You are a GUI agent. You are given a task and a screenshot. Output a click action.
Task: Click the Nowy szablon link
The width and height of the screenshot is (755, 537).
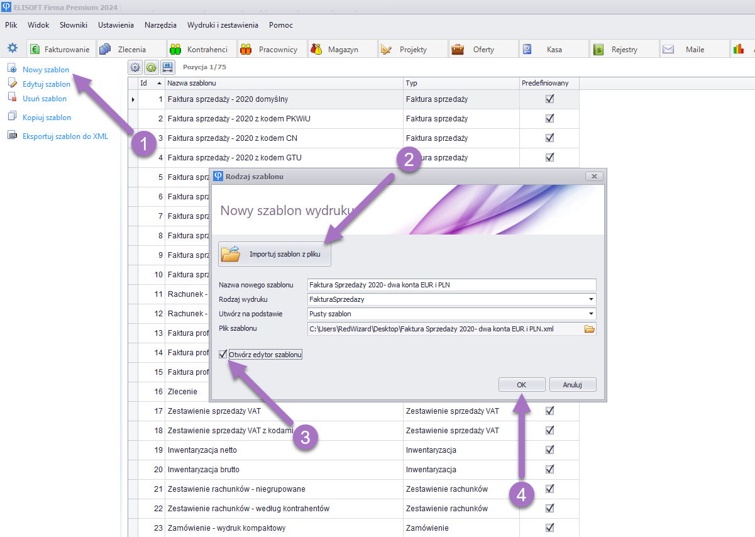46,70
